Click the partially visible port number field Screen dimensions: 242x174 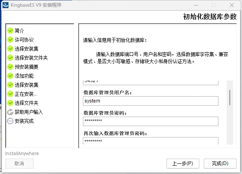tap(150, 83)
